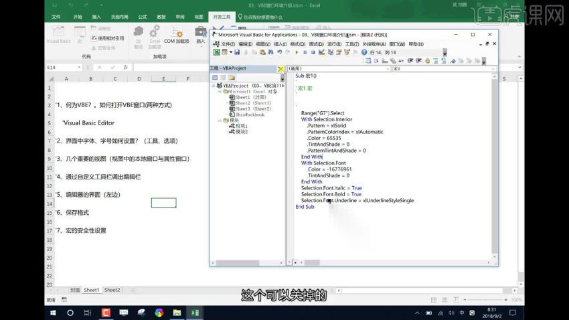Click the code window horizontal scrollbar thumb
Screen dimensions: 569x320
pyautogui.click(x=312, y=262)
